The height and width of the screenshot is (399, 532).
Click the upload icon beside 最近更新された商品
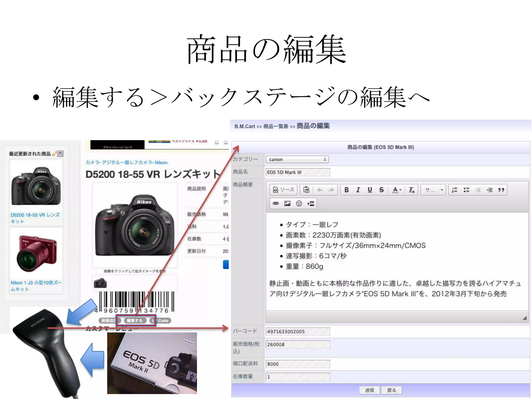[60, 154]
